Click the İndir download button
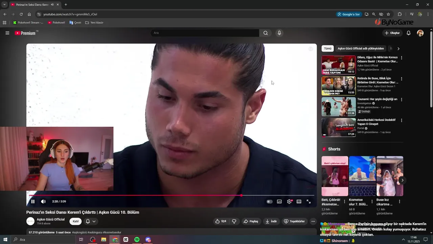Image resolution: width=433 pixels, height=244 pixels. pos(271,221)
